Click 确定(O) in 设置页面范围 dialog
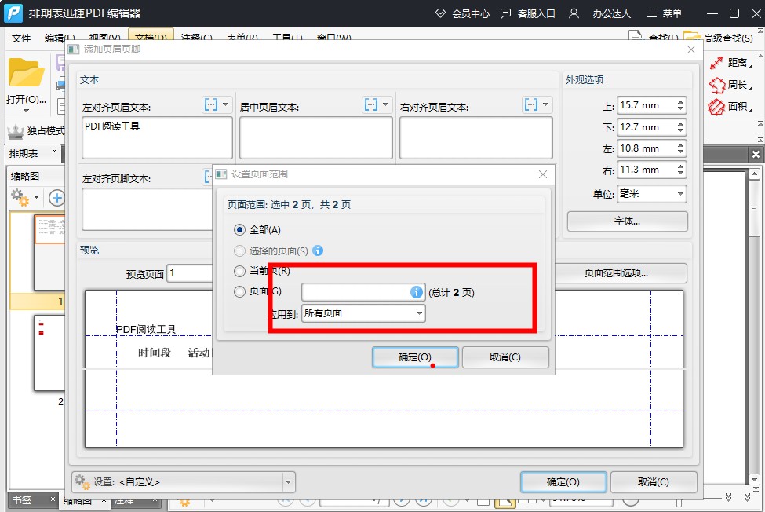 pos(414,357)
